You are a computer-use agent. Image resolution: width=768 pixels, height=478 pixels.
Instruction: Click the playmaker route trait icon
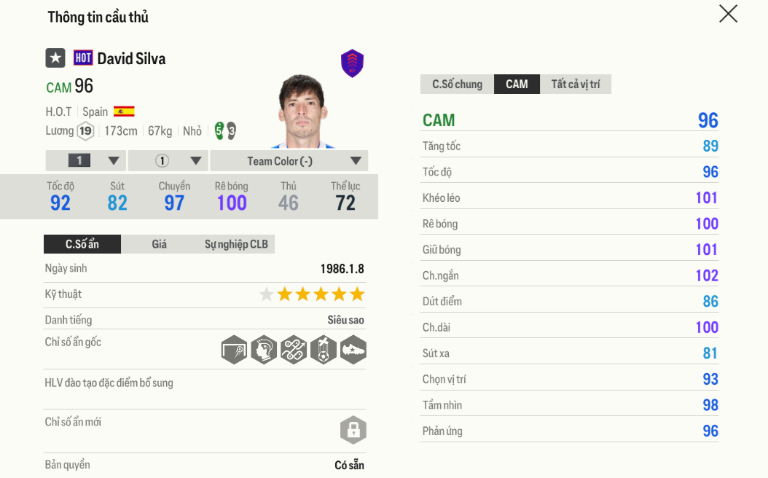coord(294,350)
